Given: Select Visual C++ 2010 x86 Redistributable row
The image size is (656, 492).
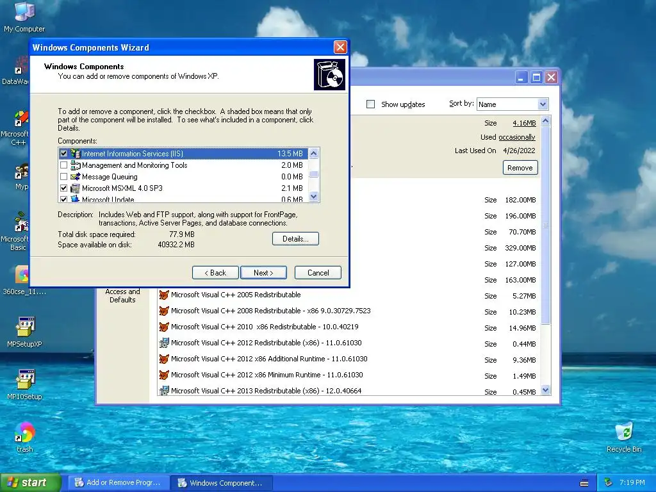Looking at the screenshot, I should coord(348,327).
